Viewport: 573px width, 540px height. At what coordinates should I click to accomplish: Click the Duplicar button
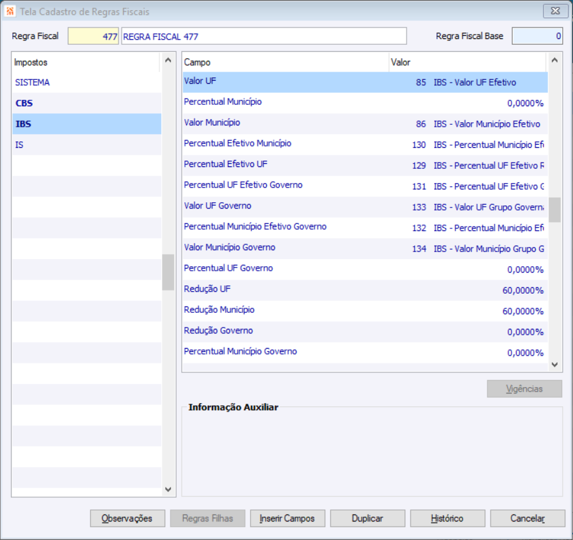(367, 518)
